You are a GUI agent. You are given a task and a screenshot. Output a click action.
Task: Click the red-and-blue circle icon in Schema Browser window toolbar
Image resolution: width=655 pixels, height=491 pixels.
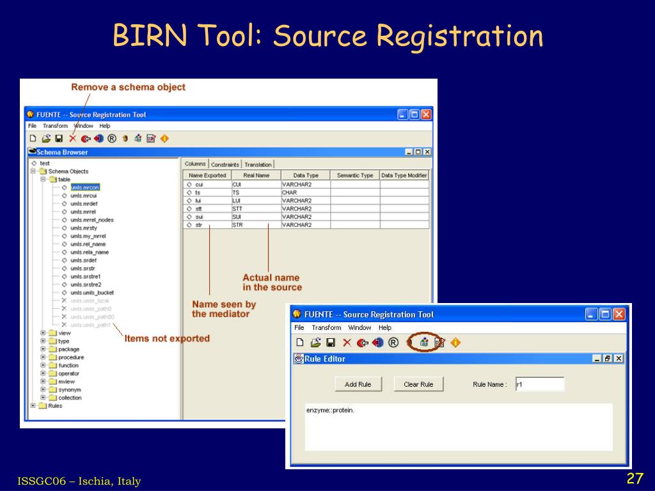click(99, 139)
